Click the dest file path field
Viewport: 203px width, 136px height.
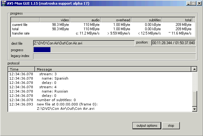(84, 43)
